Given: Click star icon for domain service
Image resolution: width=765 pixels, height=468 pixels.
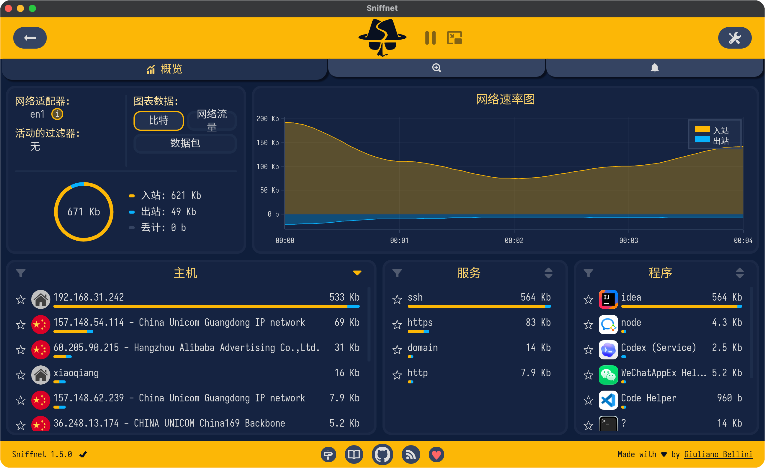Looking at the screenshot, I should click(397, 350).
